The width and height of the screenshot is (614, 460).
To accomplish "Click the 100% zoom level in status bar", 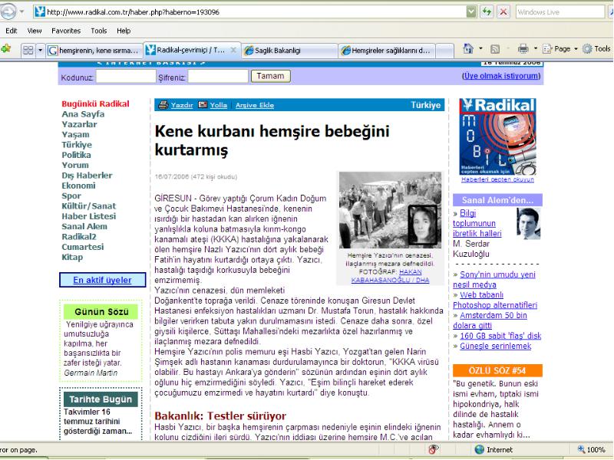I will 596,449.
